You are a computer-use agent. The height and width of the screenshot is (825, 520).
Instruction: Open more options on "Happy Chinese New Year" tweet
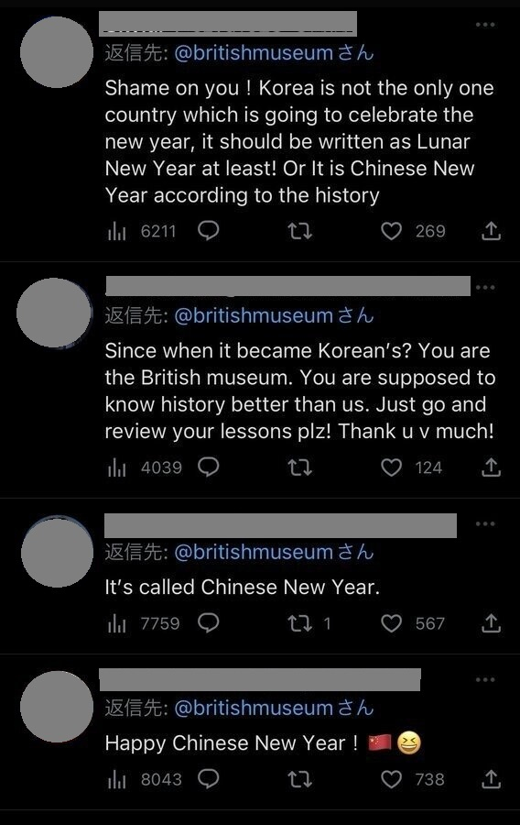(485, 680)
